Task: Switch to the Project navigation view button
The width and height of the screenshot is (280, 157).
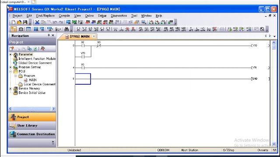Action: [x=32, y=117]
